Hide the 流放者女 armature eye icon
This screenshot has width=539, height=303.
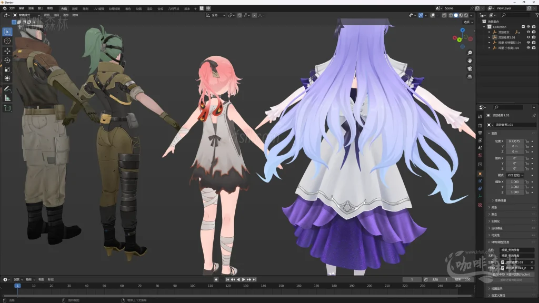coord(528,32)
